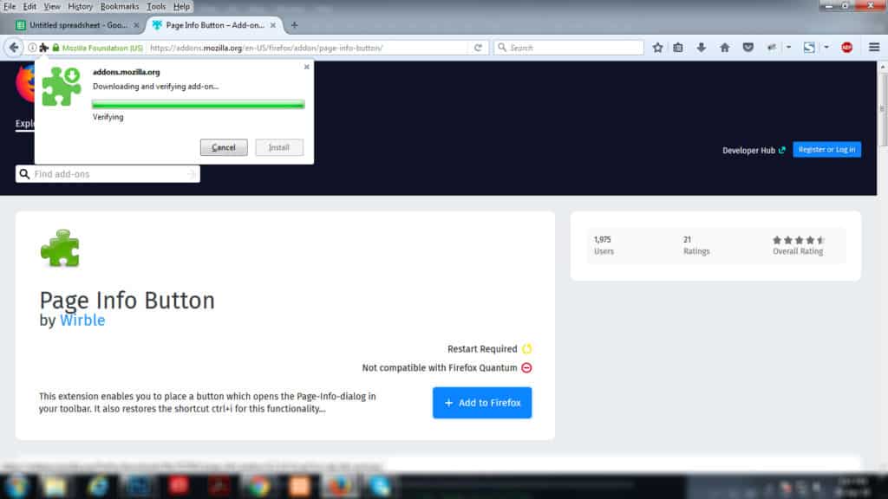Open the site information icon in the address bar
The height and width of the screenshot is (499, 888).
[32, 48]
